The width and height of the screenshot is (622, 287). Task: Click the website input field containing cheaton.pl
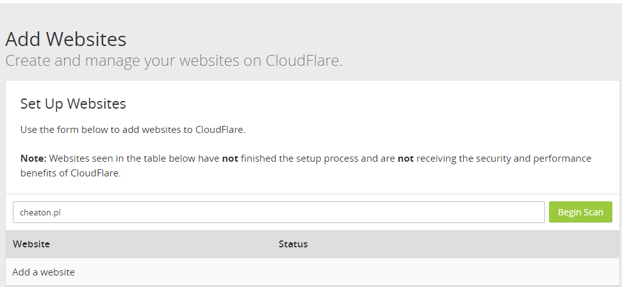pyautogui.click(x=279, y=212)
